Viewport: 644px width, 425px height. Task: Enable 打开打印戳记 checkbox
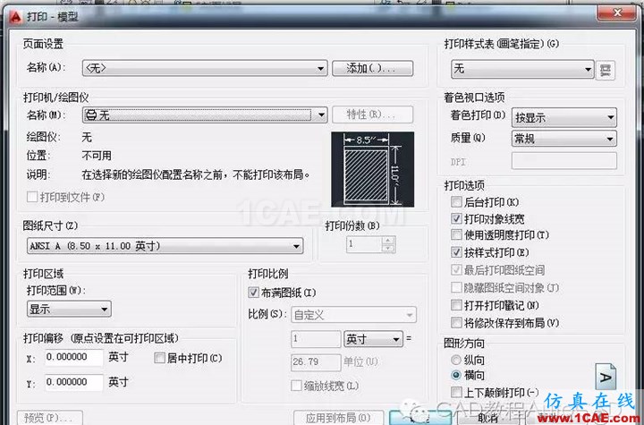(x=456, y=305)
